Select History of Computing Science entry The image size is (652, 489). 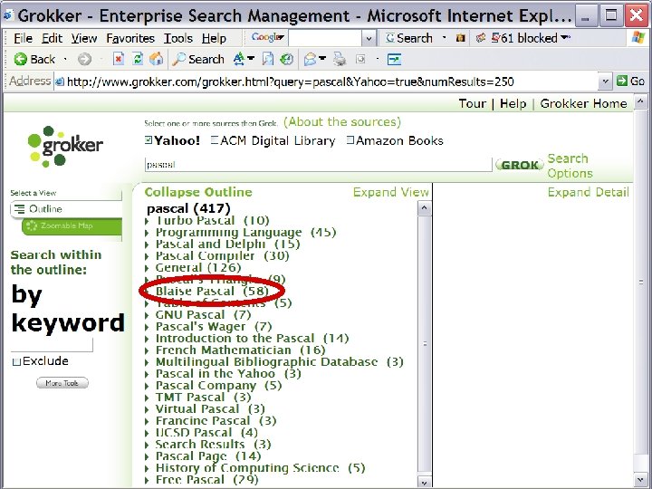(260, 468)
